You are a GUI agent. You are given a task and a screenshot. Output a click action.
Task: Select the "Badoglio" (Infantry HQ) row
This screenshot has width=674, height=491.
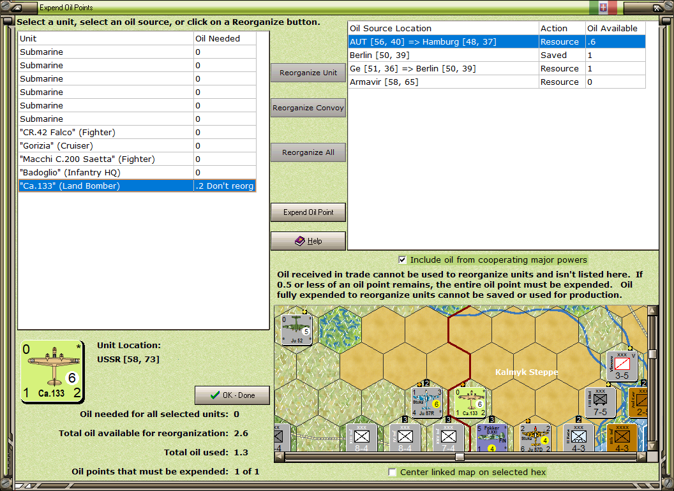click(137, 172)
